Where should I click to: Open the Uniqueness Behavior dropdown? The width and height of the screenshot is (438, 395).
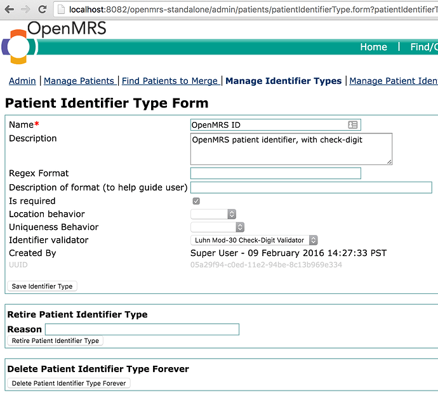(x=218, y=227)
